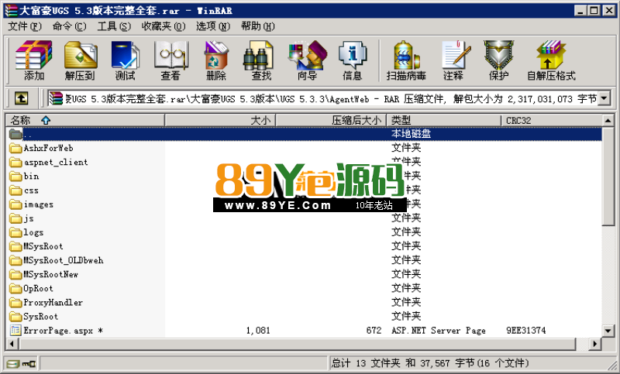Click the vertical scrollbar down arrow

[608, 331]
